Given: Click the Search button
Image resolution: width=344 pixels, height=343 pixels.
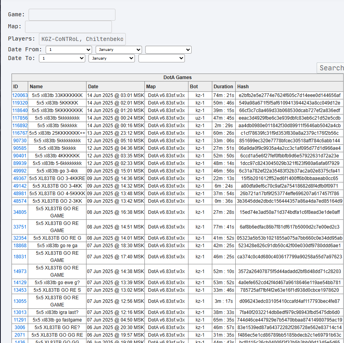Looking at the screenshot, I should click(x=331, y=68).
